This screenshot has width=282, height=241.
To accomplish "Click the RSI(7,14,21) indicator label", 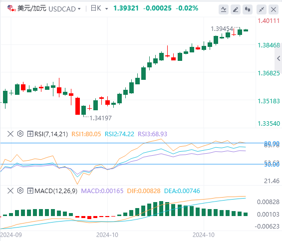I will pos(51,134).
